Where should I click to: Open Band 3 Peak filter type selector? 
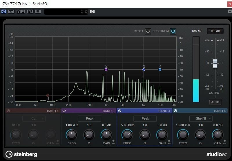click(145, 118)
